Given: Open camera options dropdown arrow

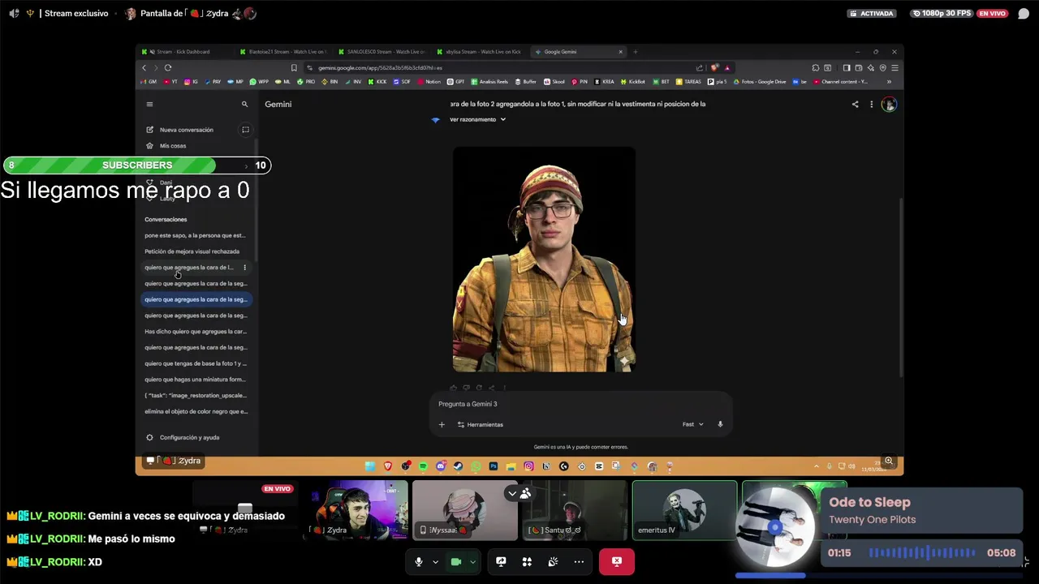Looking at the screenshot, I should pyautogui.click(x=472, y=561).
